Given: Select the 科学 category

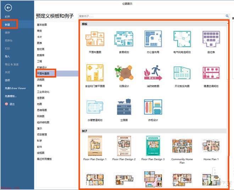Looking at the screenshot, I should tap(40, 141).
